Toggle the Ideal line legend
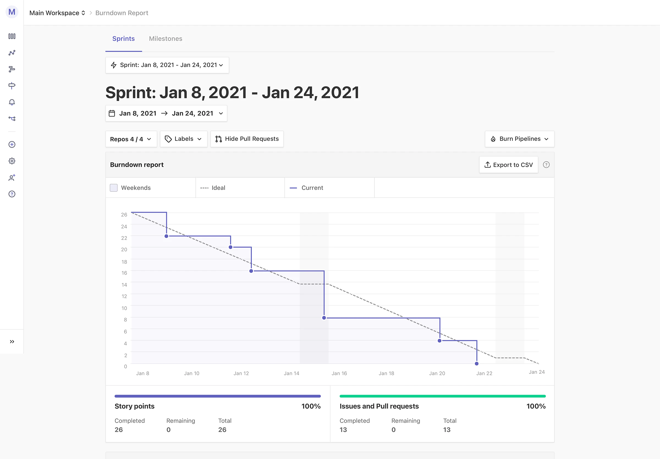Viewport: 660px width, 459px height. (x=213, y=188)
